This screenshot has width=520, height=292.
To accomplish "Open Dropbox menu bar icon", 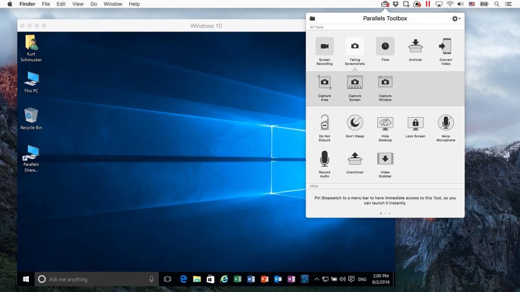I will [395, 4].
